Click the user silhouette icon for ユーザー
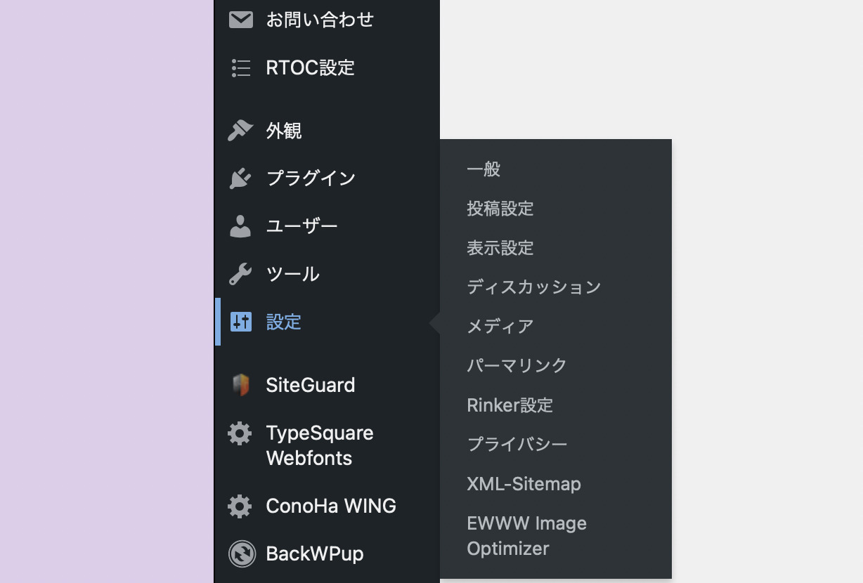The image size is (863, 583). click(240, 226)
